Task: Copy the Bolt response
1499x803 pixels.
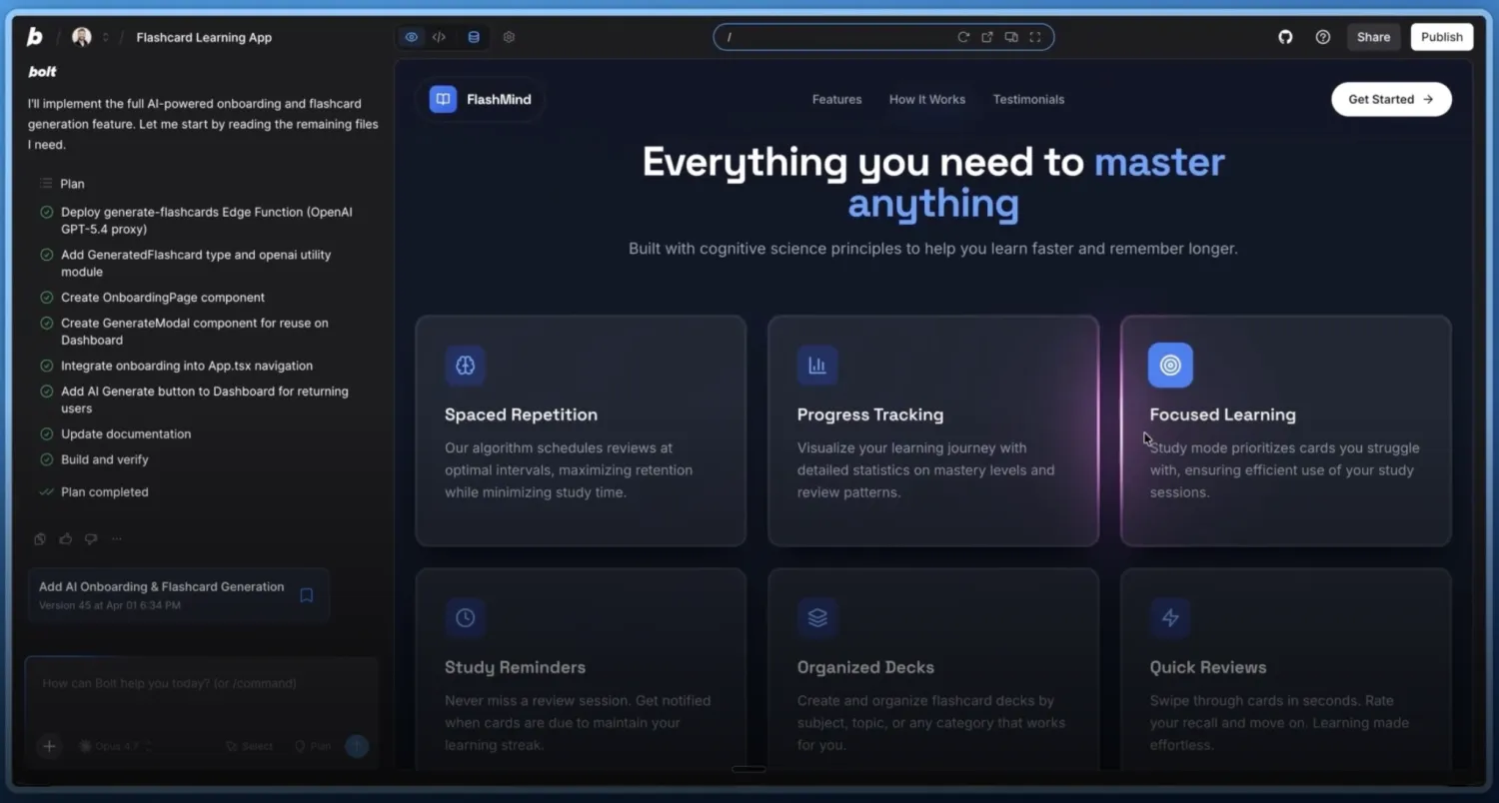Action: tap(40, 539)
